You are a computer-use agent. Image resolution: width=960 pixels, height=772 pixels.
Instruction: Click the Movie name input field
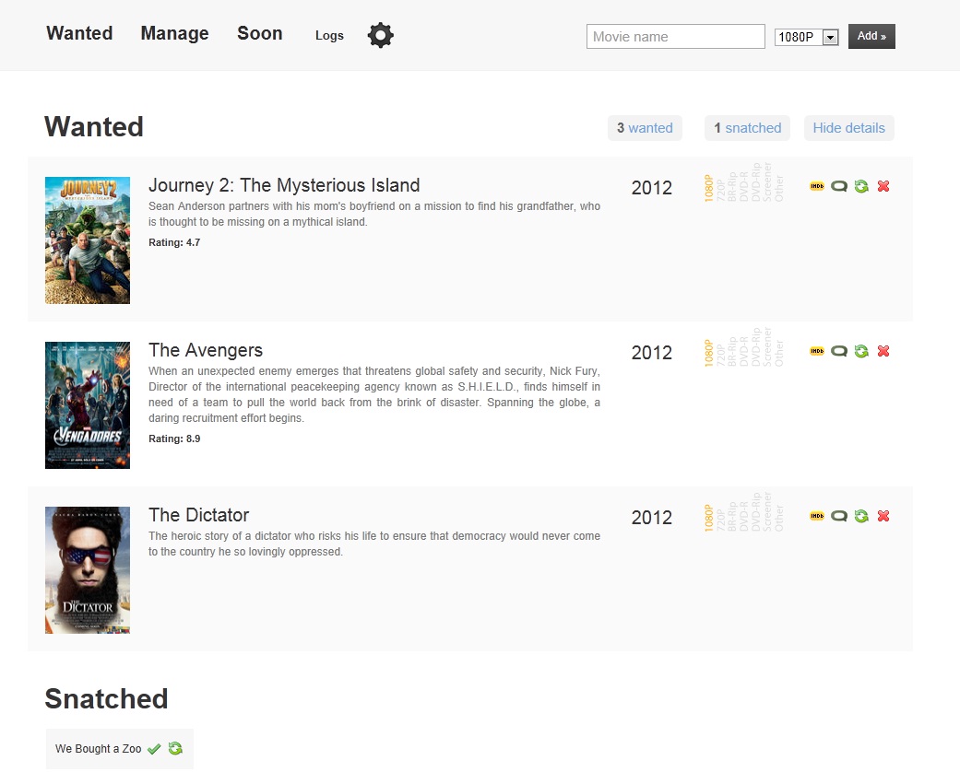pyautogui.click(x=675, y=37)
